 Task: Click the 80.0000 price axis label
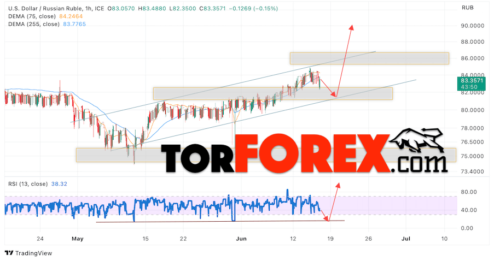(472, 110)
